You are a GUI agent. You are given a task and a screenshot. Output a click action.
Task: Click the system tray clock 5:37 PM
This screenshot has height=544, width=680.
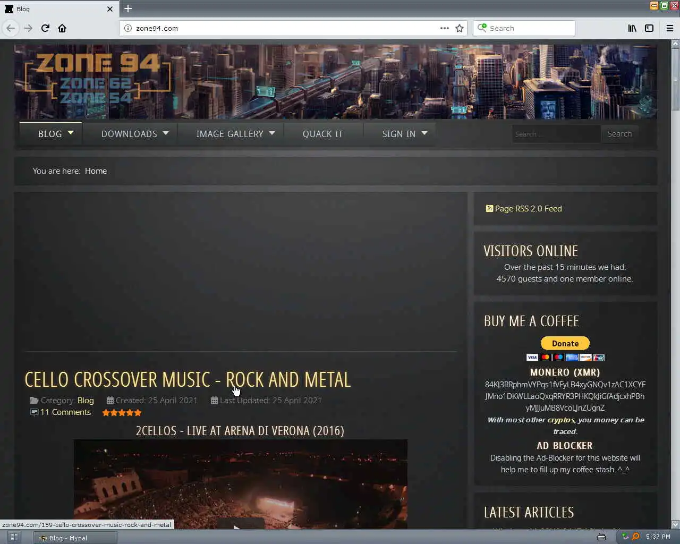(658, 537)
